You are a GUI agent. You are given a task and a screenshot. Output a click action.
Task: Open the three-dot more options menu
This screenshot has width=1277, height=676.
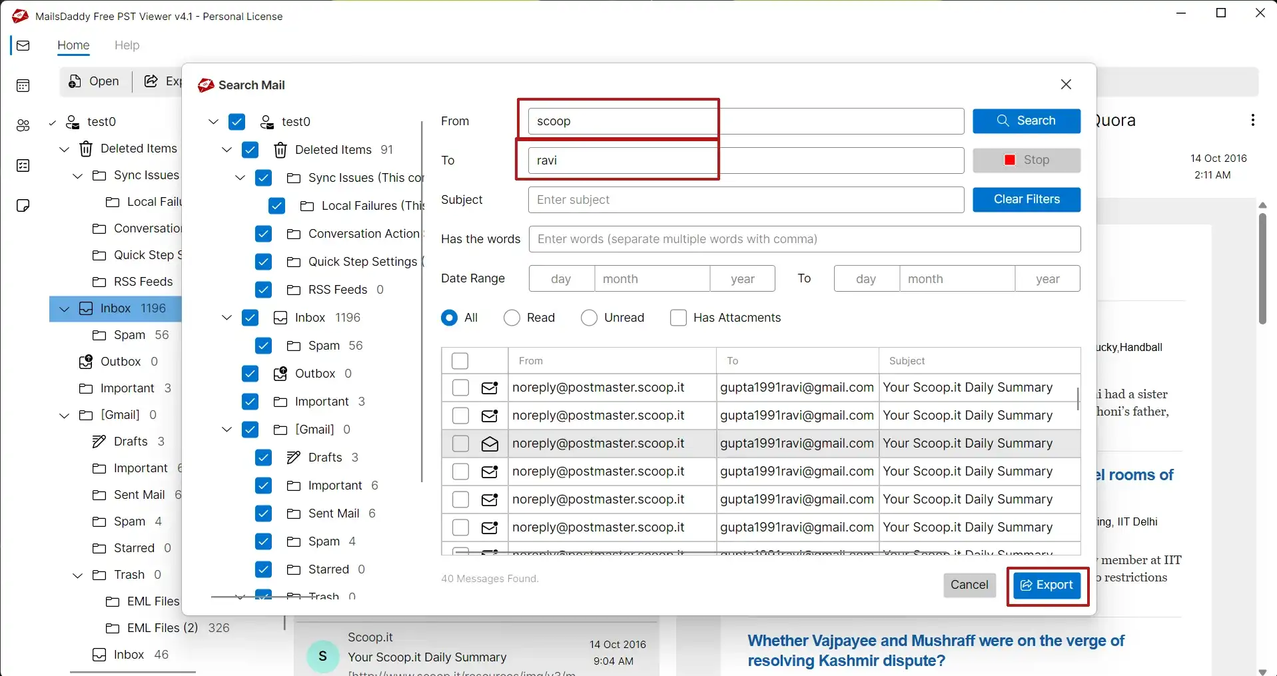point(1252,121)
